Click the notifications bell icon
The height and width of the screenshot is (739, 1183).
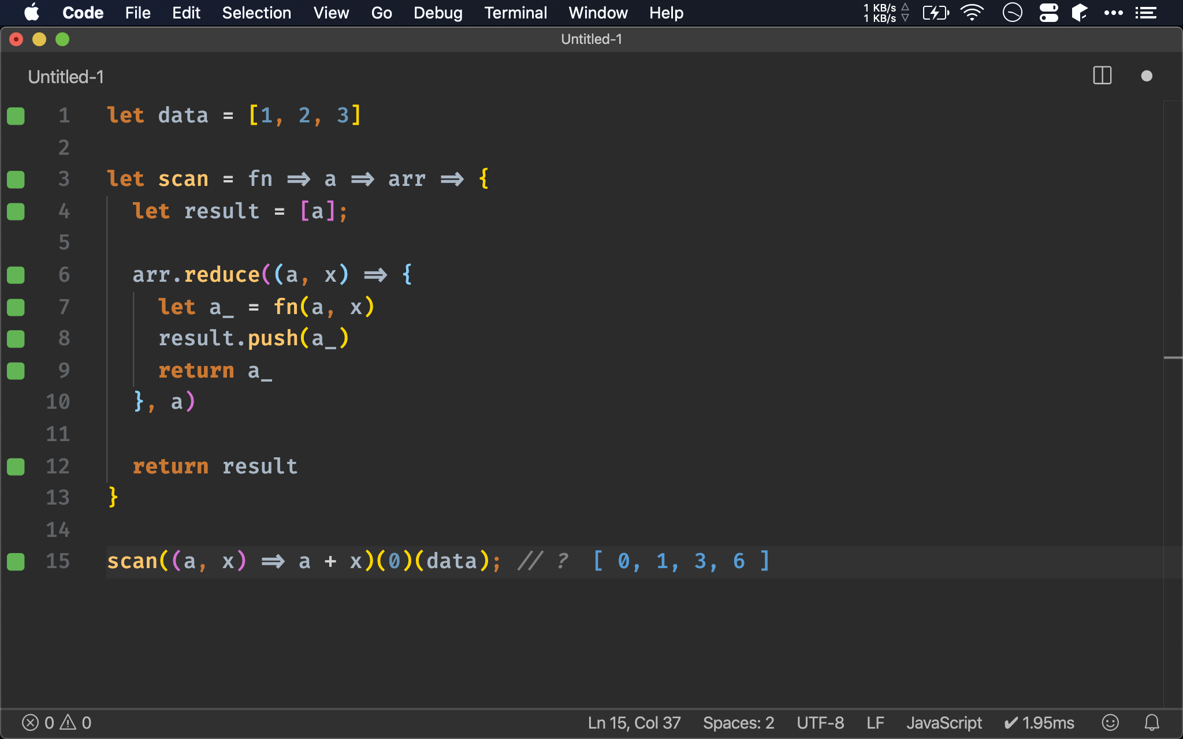(x=1152, y=723)
